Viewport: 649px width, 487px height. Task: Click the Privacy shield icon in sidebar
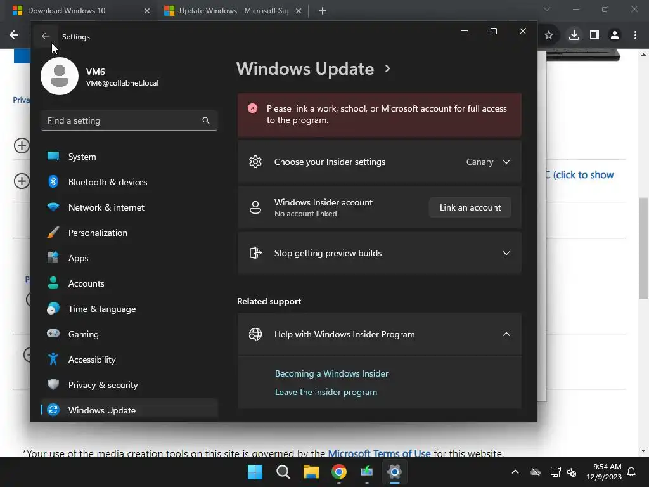point(53,384)
